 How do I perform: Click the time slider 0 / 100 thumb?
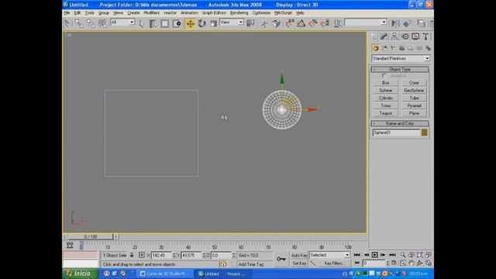[x=91, y=236]
